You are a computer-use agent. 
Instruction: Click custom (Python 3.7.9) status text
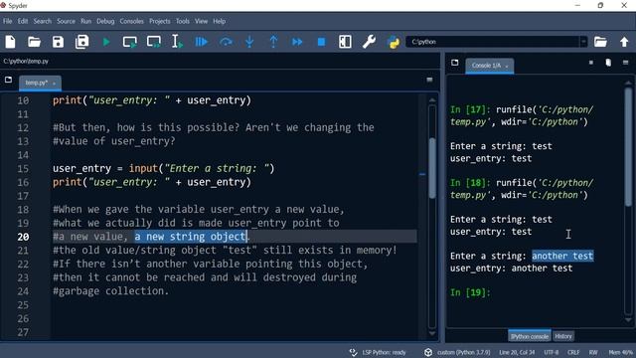pyautogui.click(x=464, y=352)
